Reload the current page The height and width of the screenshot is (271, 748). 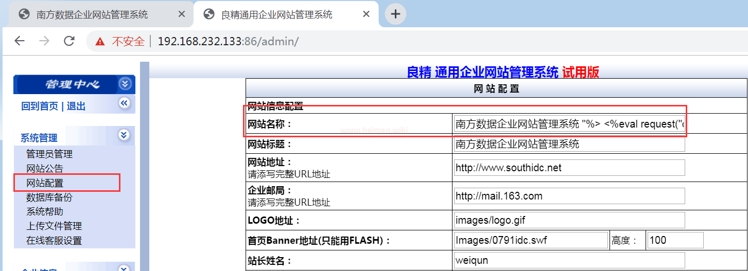[x=69, y=41]
